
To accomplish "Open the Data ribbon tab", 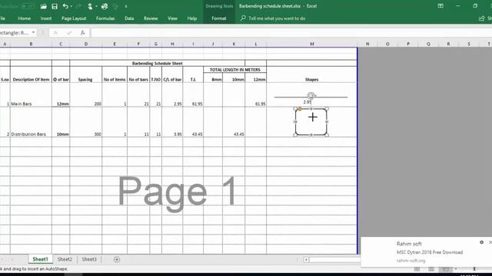I will tap(129, 18).
